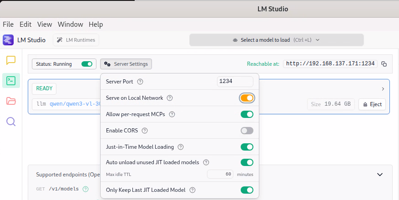Select the reachable address http://192.168.137.171:1234
399x200 pixels.
coord(330,63)
